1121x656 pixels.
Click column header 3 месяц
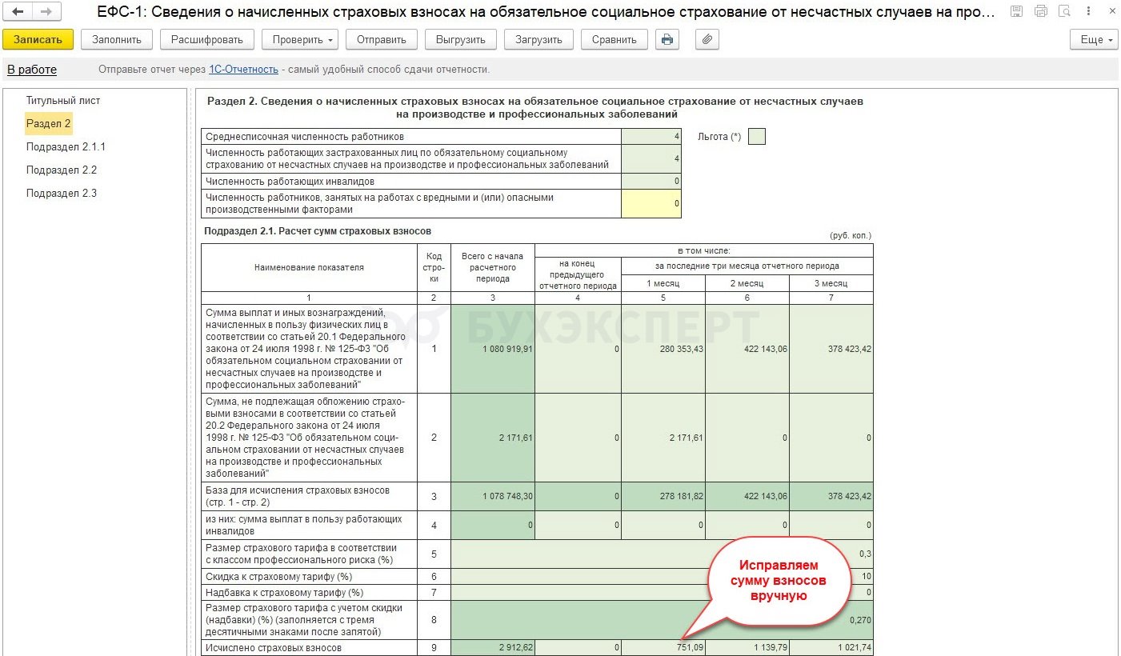[x=831, y=283]
